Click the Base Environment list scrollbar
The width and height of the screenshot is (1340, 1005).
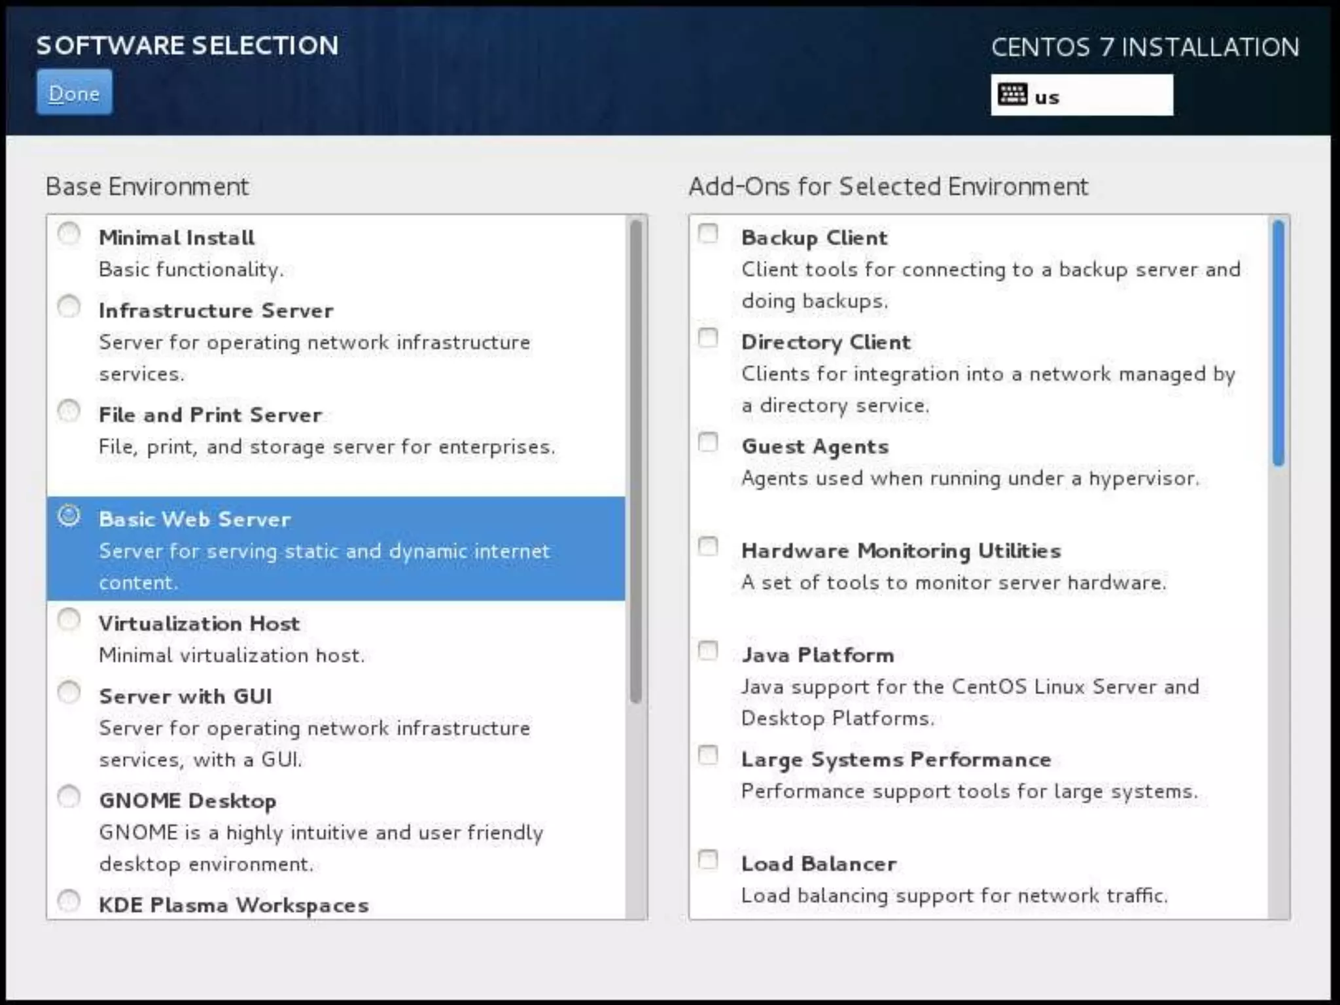click(x=635, y=461)
